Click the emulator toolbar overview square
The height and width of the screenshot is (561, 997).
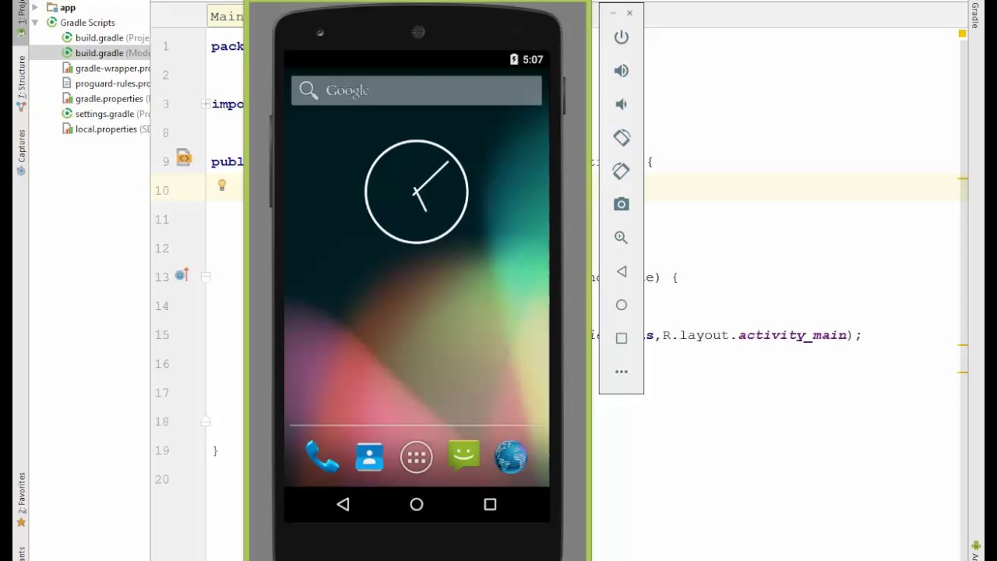(x=621, y=338)
